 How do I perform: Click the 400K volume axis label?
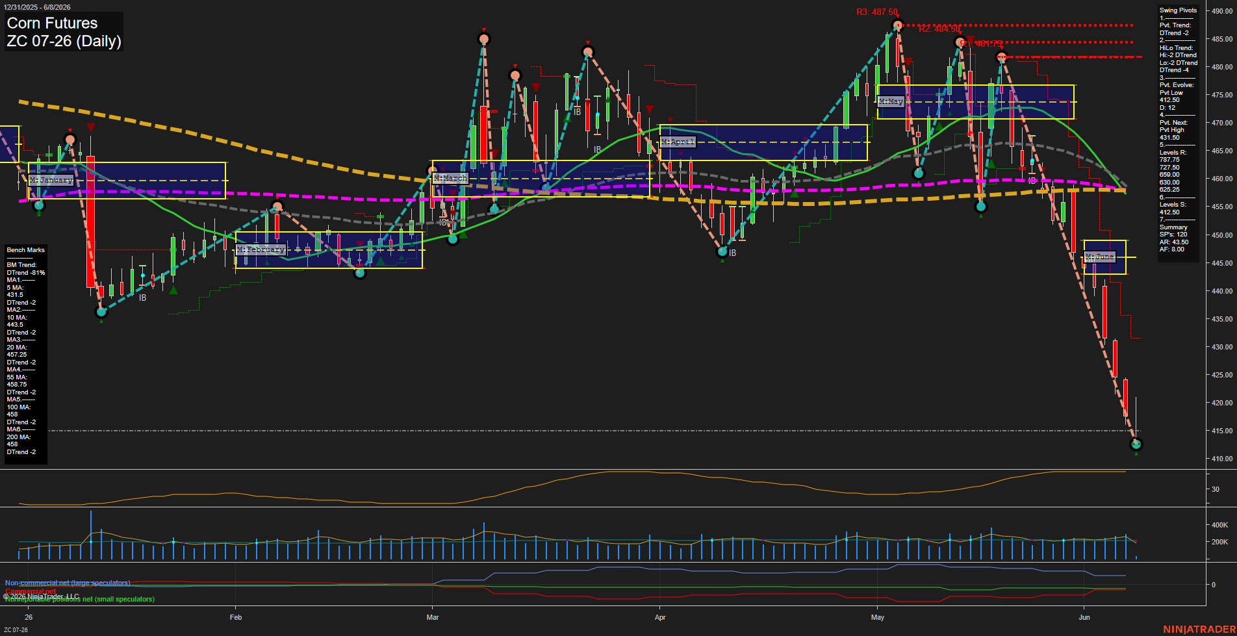click(1219, 525)
